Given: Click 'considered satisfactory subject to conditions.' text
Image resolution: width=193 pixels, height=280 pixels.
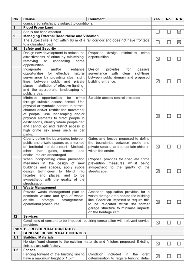Looking at the screenshot, I should pos(58,23).
